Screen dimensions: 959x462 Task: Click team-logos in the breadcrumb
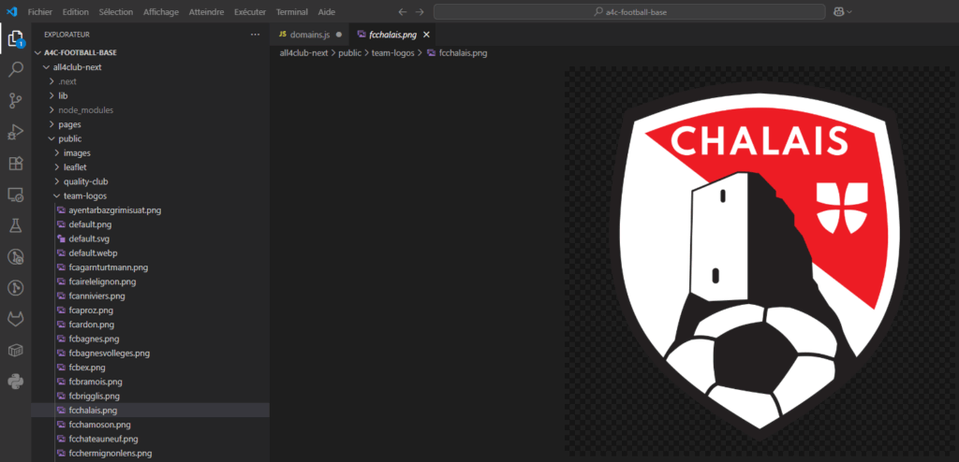(x=392, y=53)
